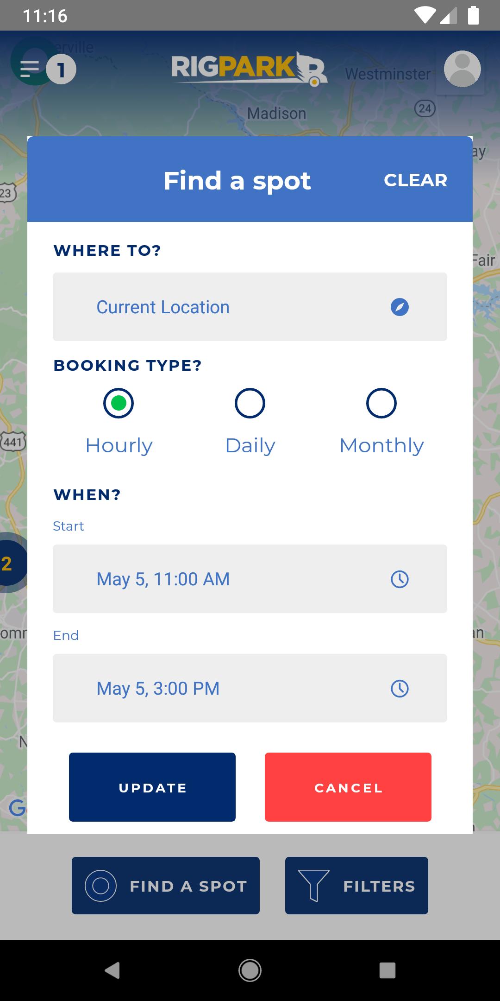This screenshot has width=500, height=1001.
Task: Select the Daily booking type
Action: point(250,403)
